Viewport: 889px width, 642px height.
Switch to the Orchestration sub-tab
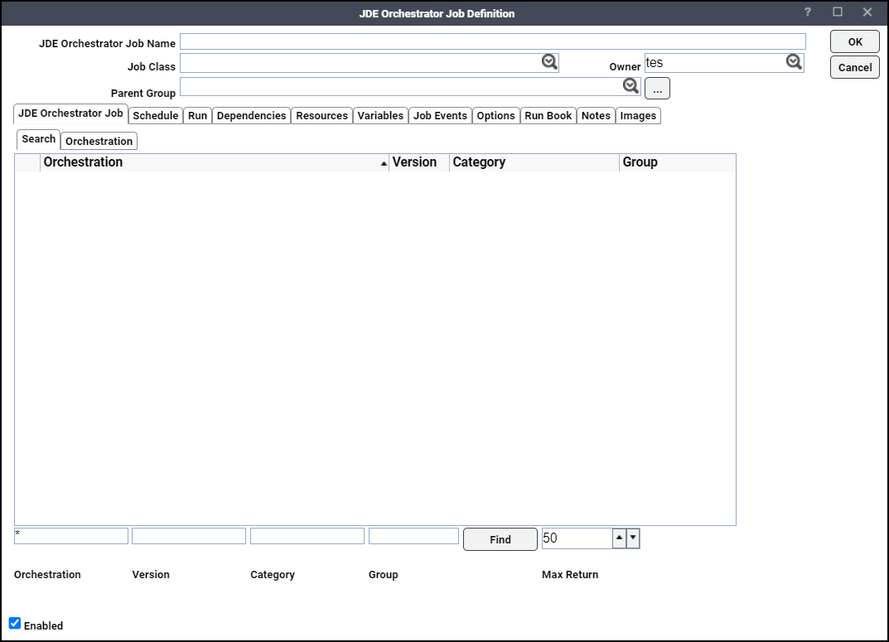click(99, 141)
